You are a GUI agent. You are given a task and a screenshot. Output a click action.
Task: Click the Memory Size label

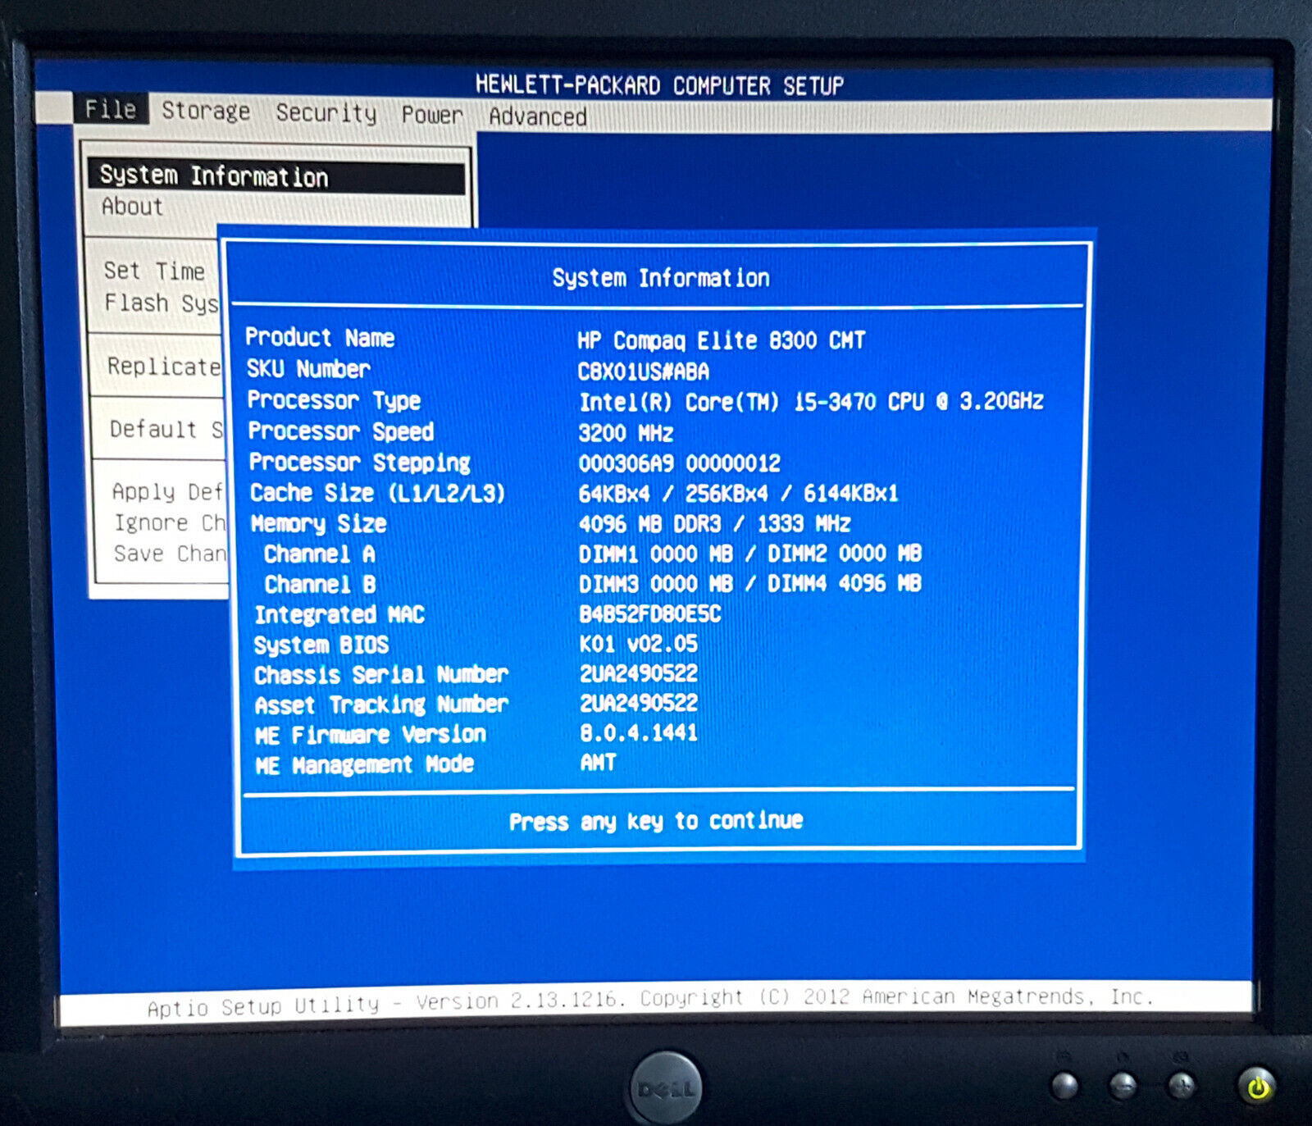[x=318, y=523]
